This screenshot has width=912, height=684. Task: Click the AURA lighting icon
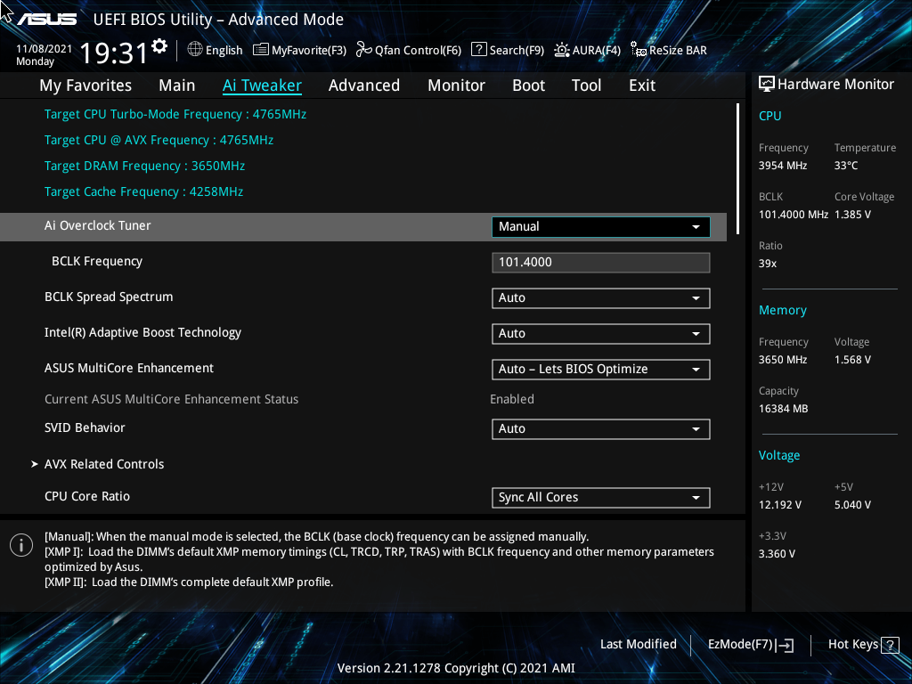(562, 50)
